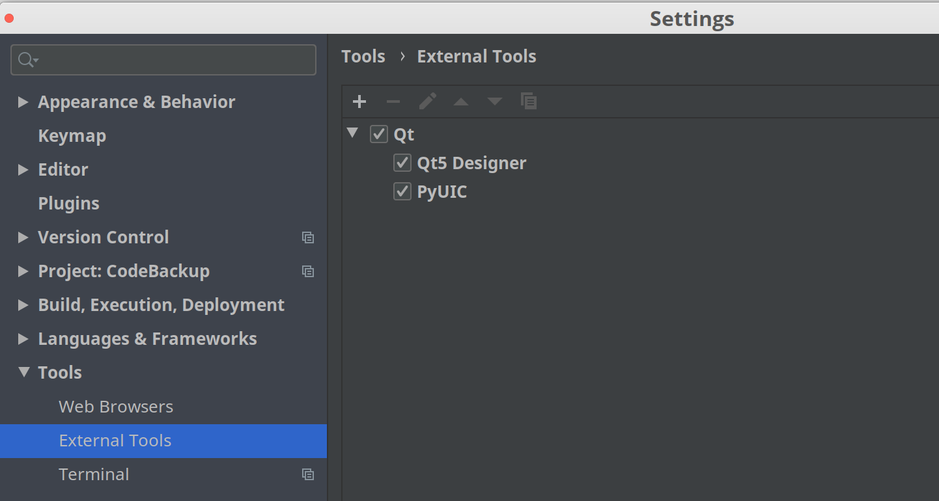Click the remove external tool icon

click(393, 102)
